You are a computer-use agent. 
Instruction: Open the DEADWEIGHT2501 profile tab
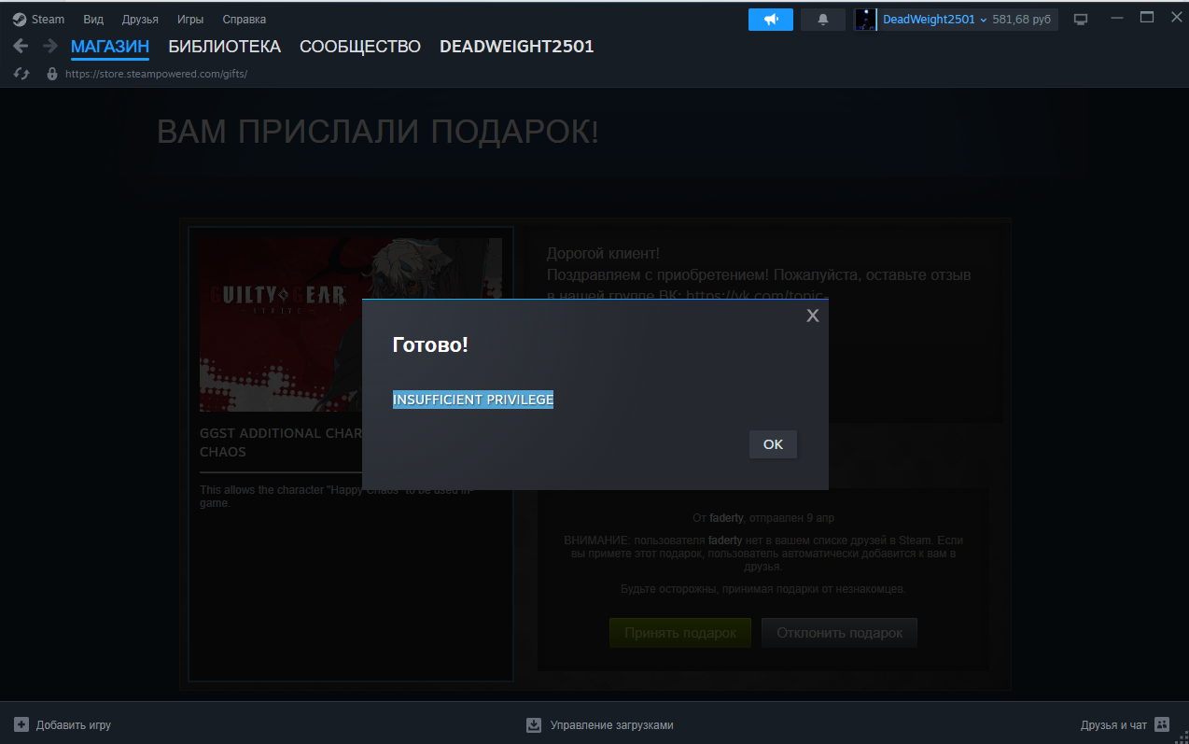point(517,47)
